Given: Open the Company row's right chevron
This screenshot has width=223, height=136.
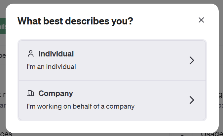Looking at the screenshot, I should (192, 100).
